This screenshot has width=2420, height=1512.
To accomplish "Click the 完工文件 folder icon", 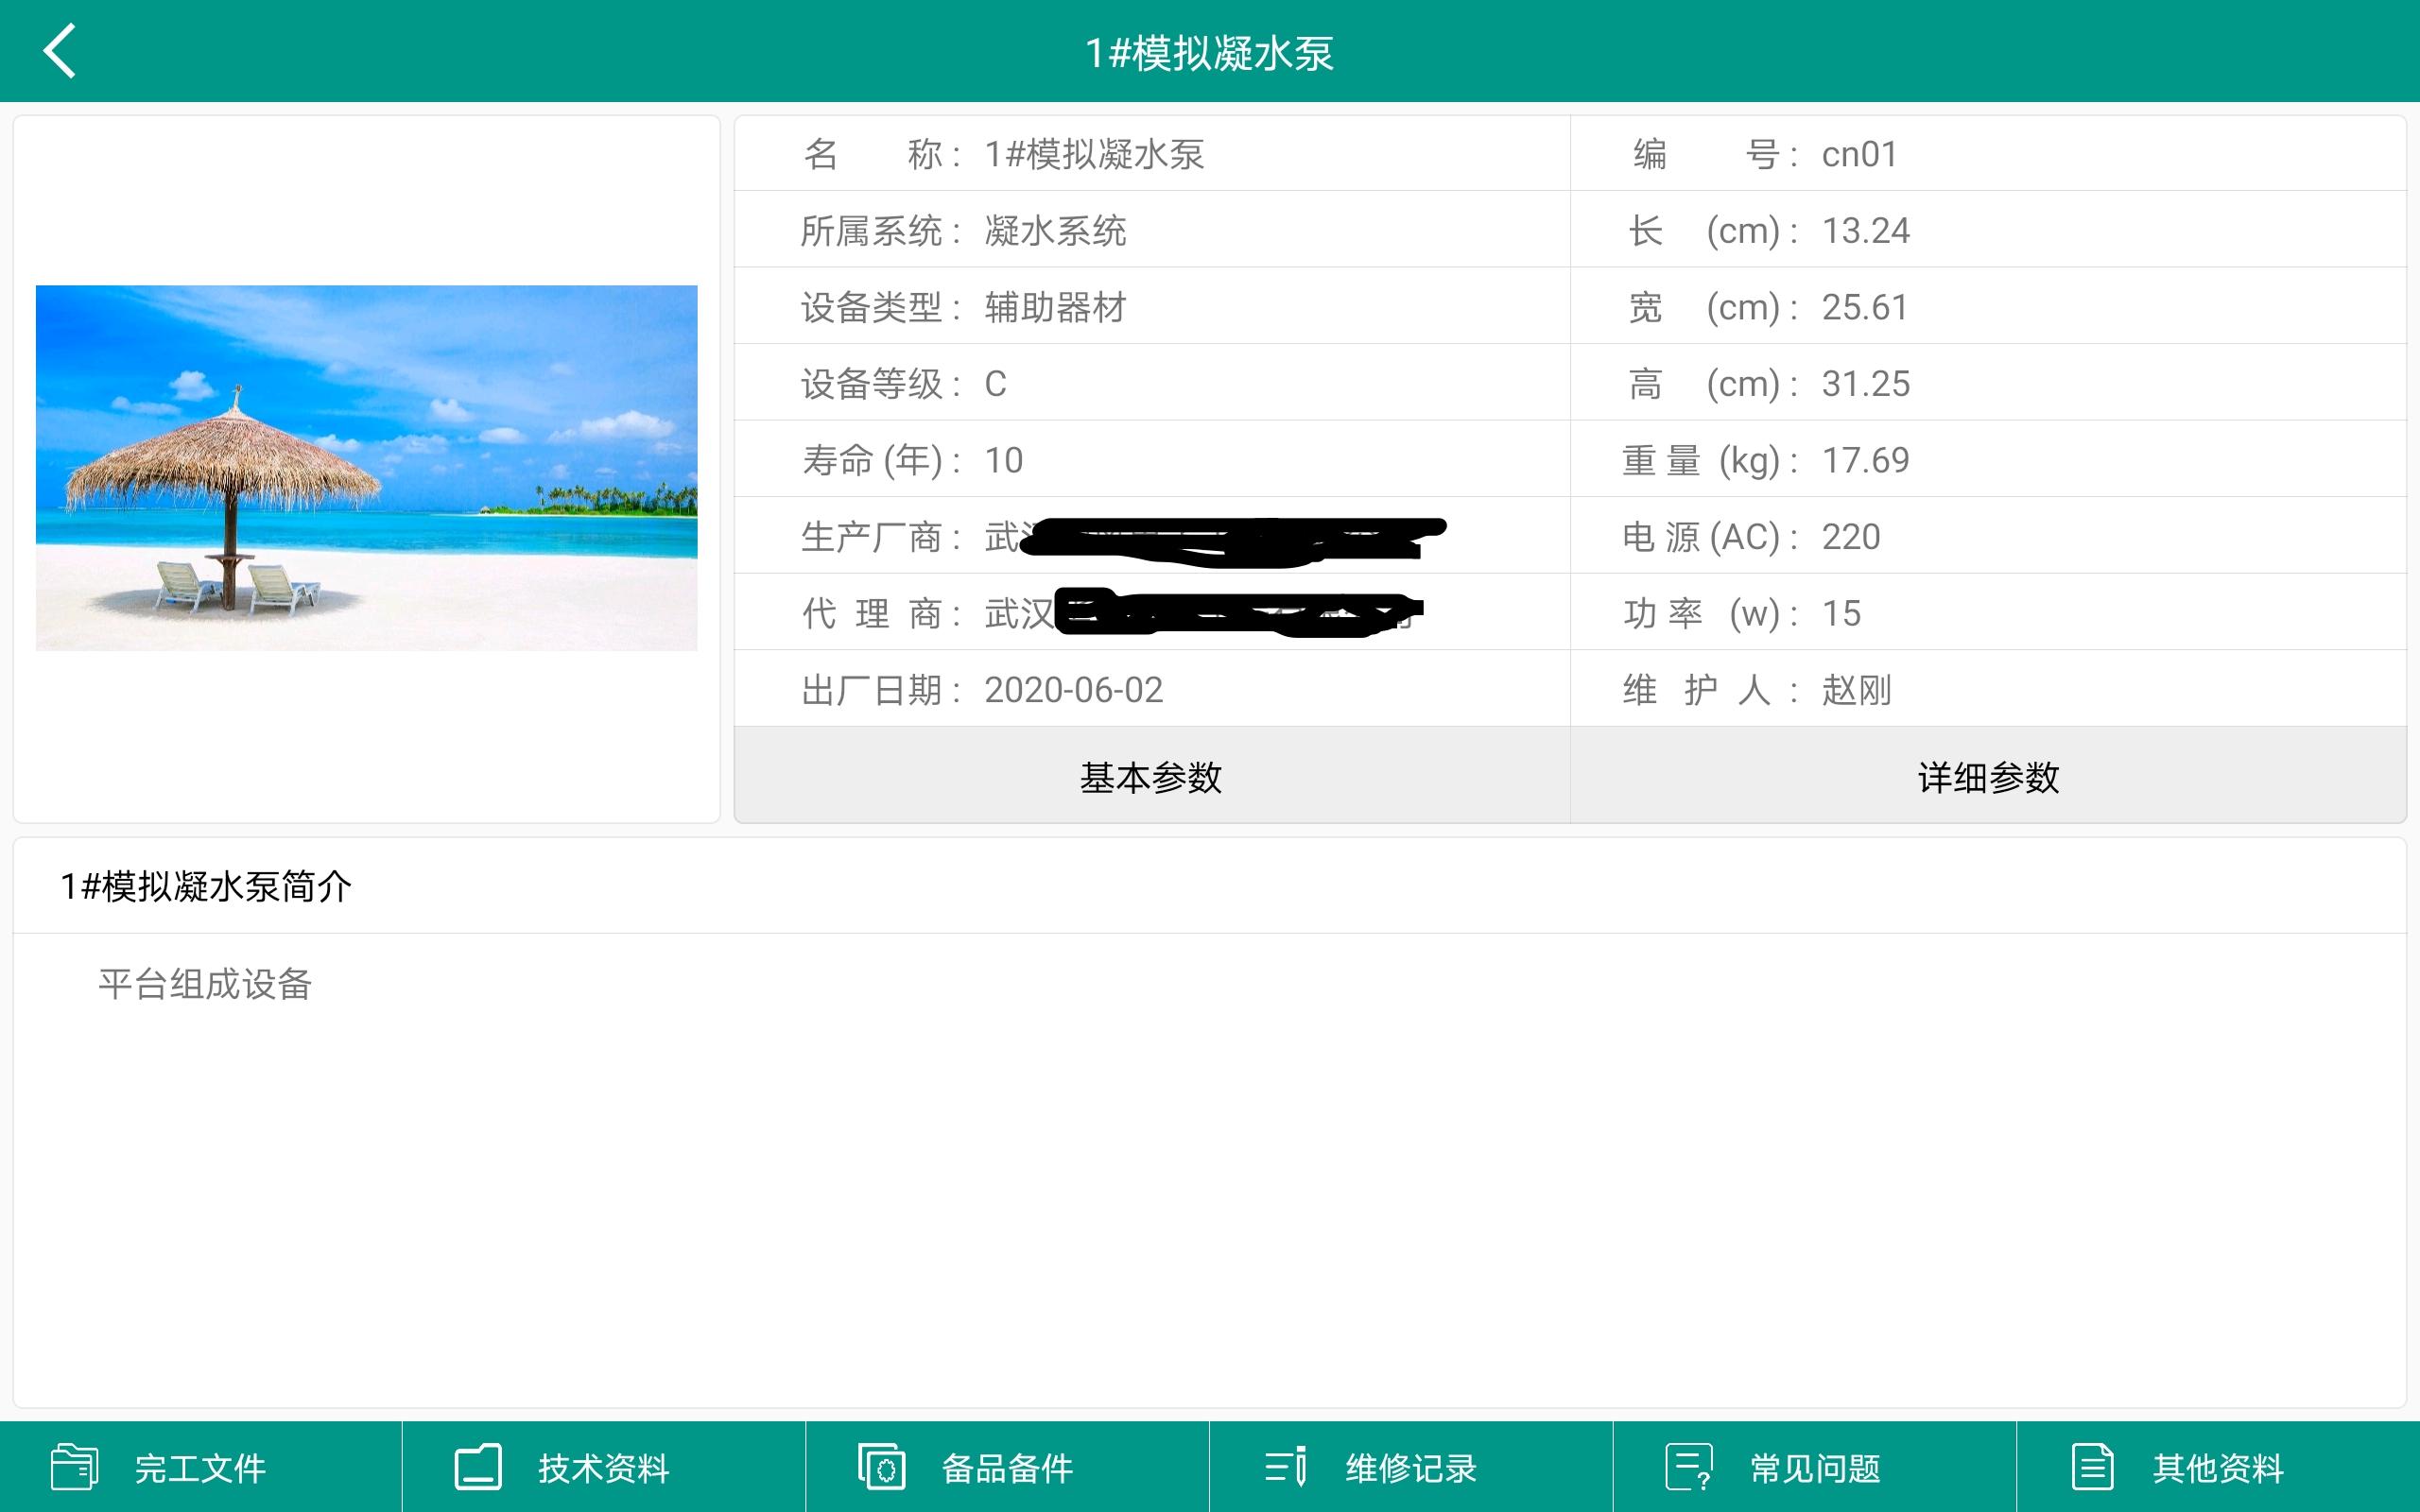I will 74,1467.
